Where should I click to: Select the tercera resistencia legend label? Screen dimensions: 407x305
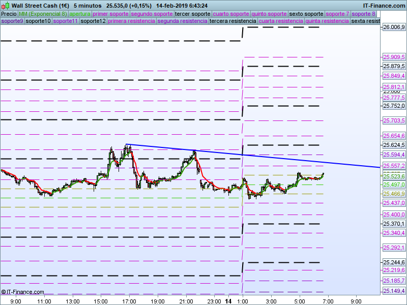coord(232,21)
